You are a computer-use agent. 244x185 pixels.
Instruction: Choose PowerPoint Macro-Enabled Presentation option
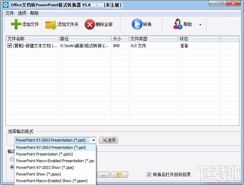55,161
